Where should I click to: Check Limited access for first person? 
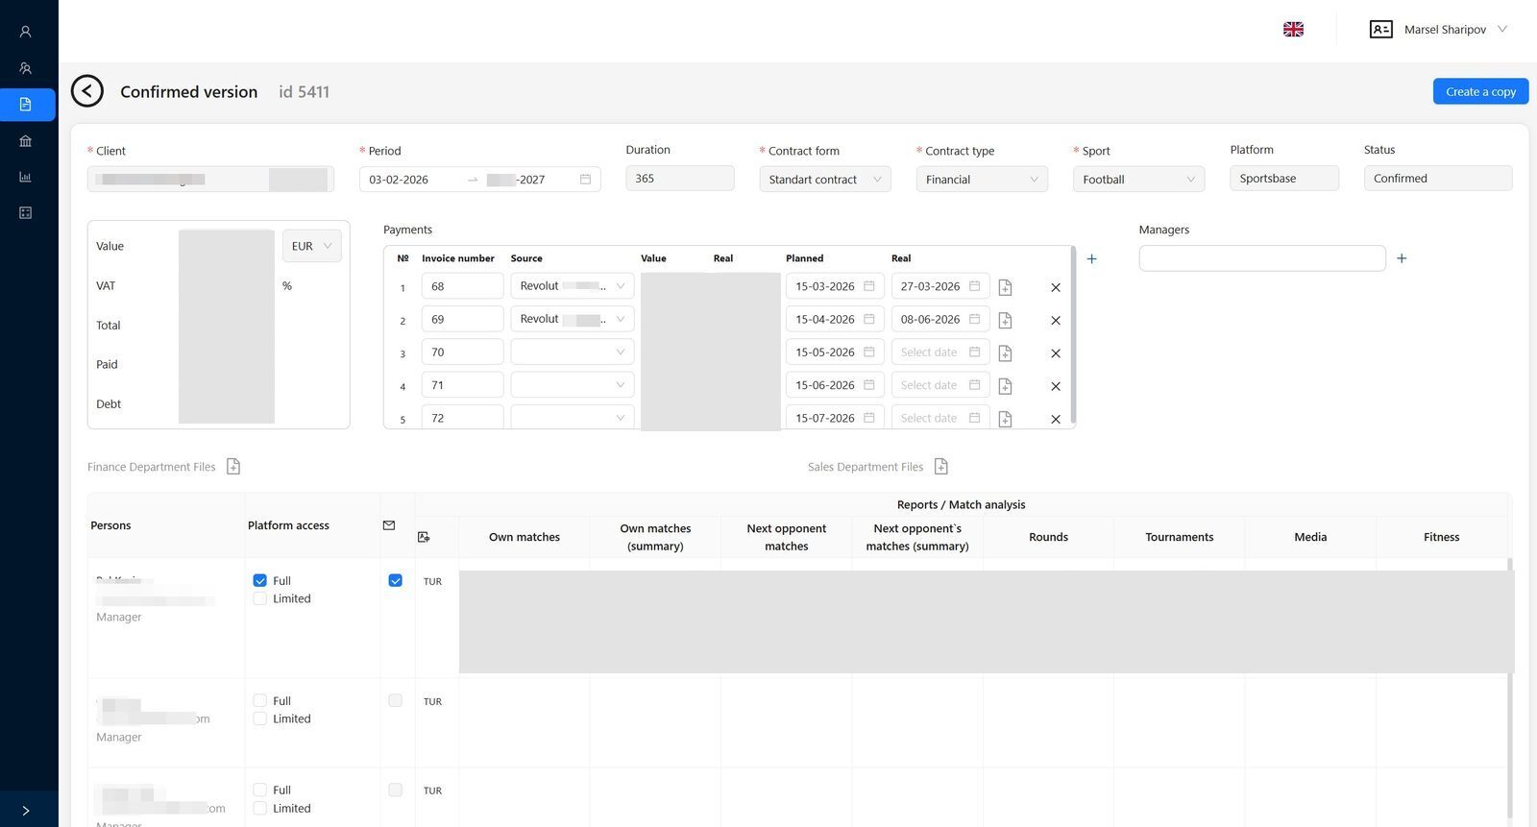(259, 598)
